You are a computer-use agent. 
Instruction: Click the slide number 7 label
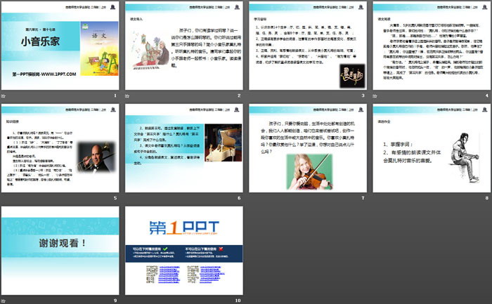click(361, 198)
